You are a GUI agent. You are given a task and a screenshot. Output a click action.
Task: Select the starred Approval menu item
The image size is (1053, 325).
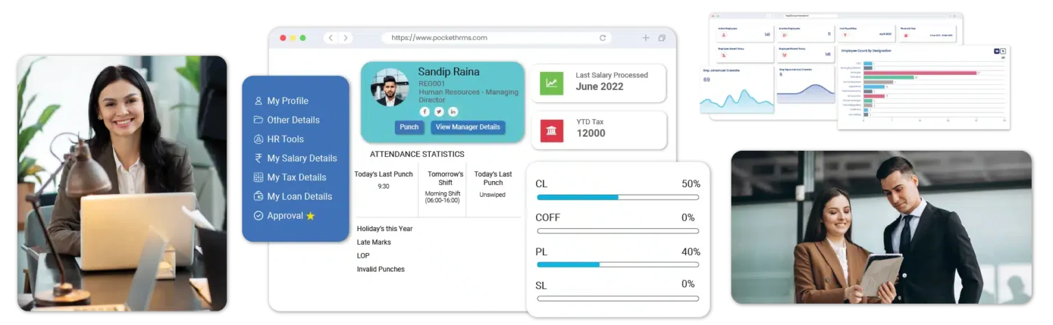coord(285,216)
